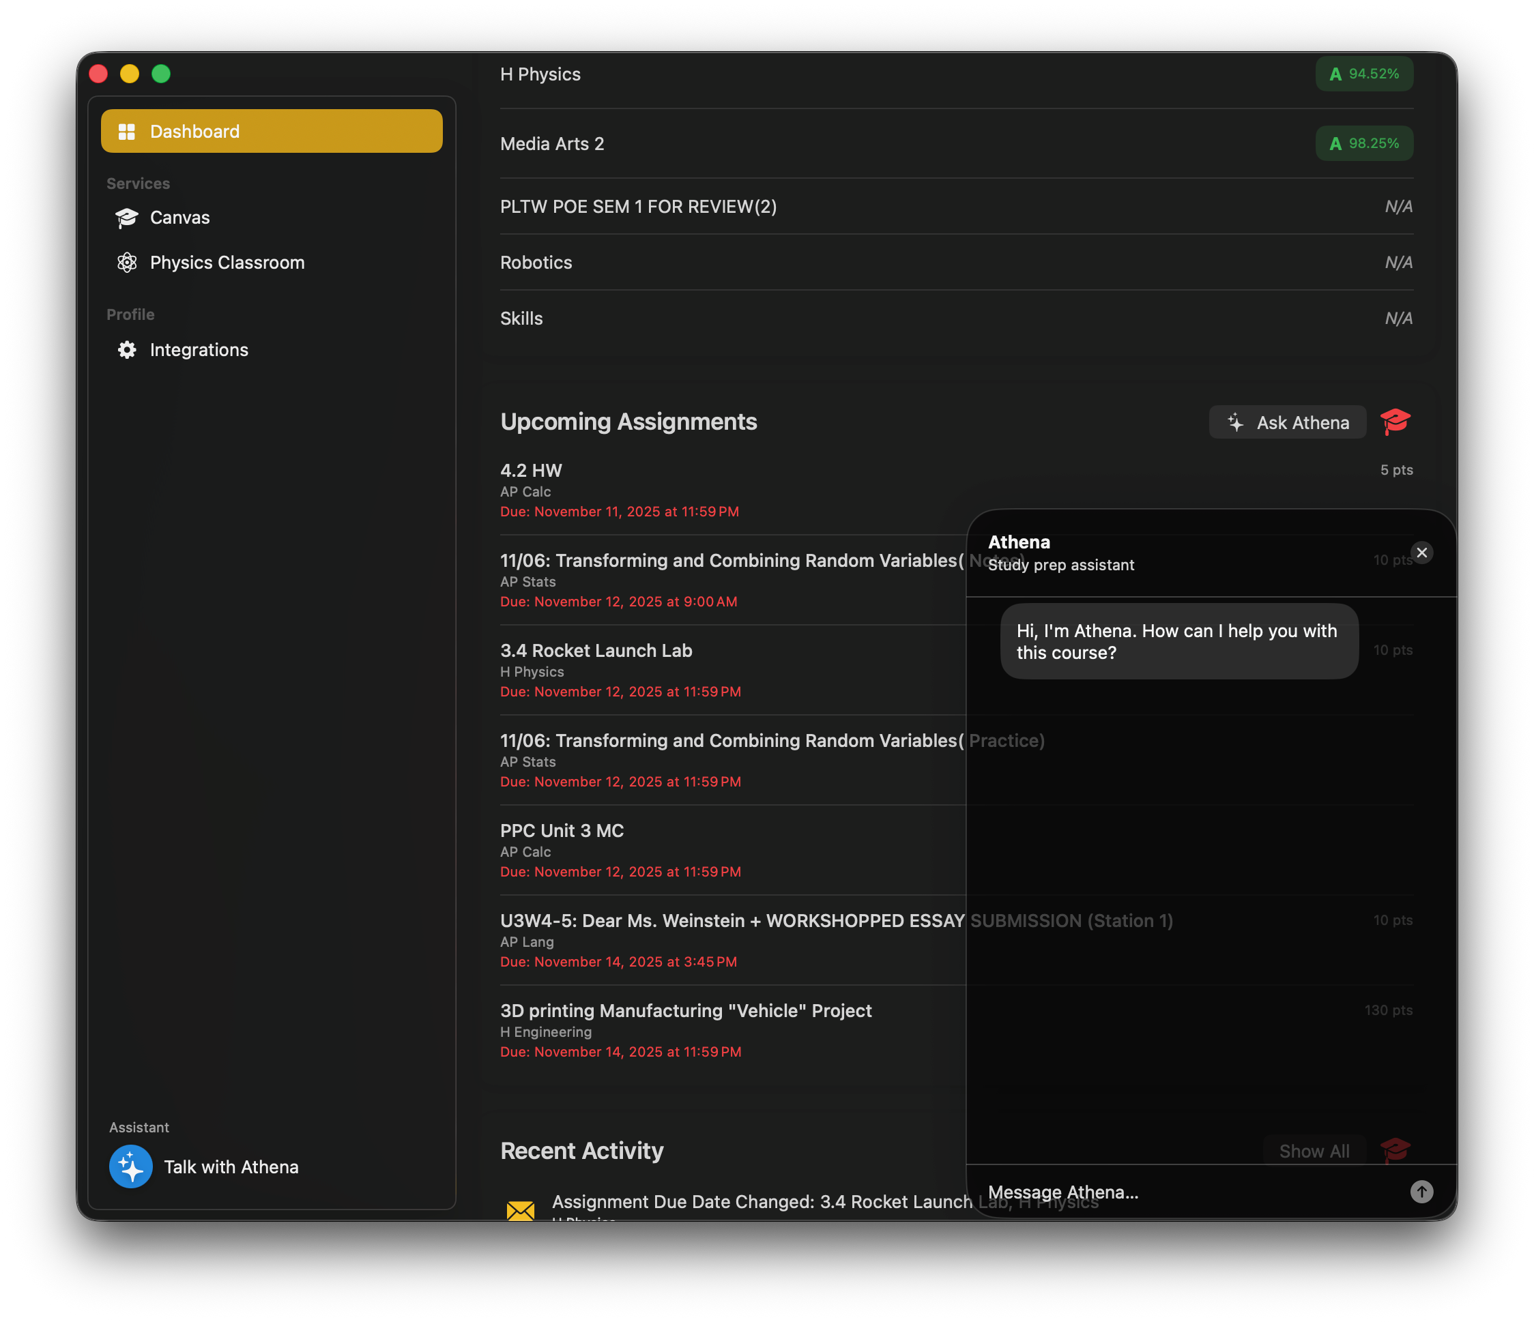
Task: Open the 3.4 Rocket Launch Lab assignment
Action: (x=596, y=651)
